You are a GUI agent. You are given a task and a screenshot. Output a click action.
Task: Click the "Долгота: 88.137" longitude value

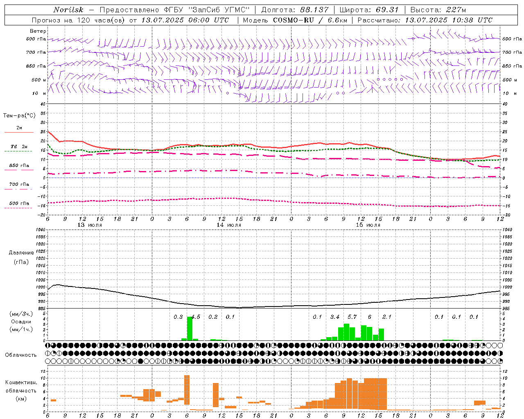[x=295, y=10]
